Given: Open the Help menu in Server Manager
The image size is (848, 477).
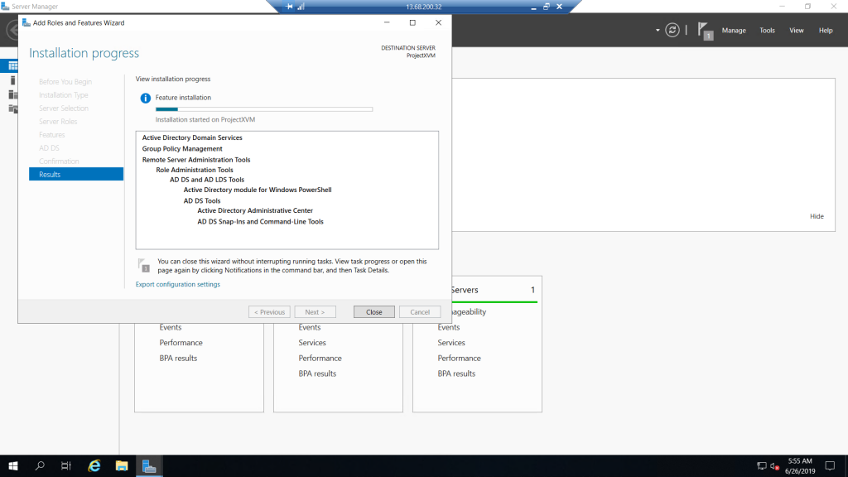Looking at the screenshot, I should tap(826, 31).
